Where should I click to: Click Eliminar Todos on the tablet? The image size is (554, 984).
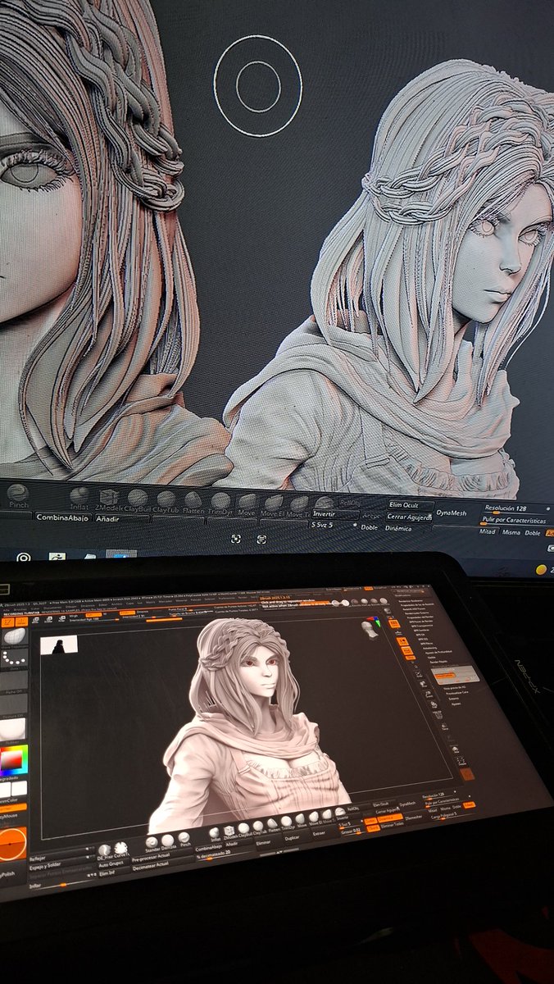tap(393, 825)
